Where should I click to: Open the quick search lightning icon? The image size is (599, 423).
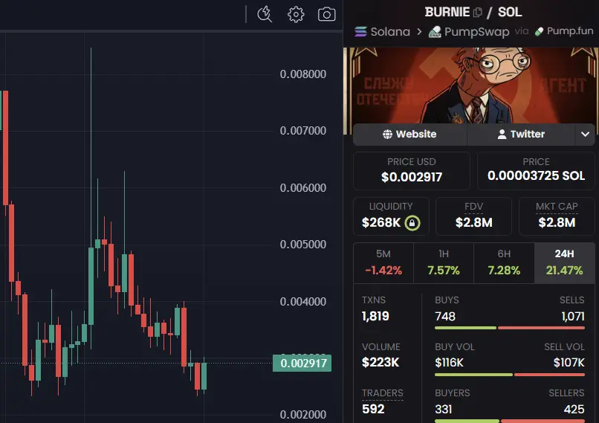coord(265,14)
